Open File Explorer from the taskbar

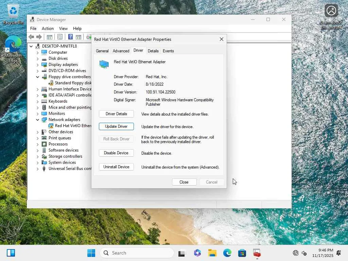(x=212, y=253)
